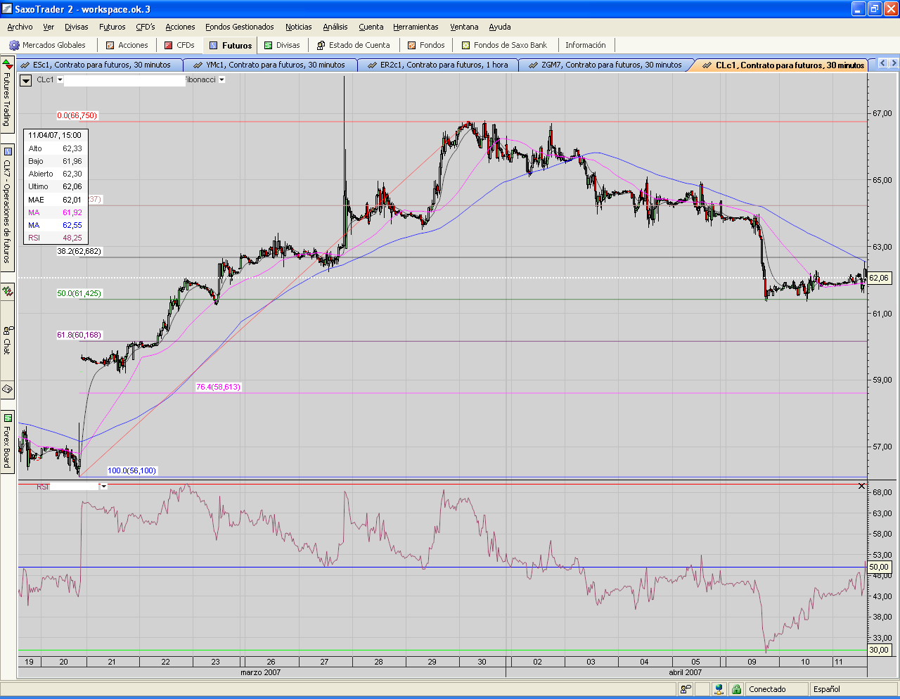Click the Fondos de Saxo Bank icon
The height and width of the screenshot is (699, 900).
tap(466, 46)
